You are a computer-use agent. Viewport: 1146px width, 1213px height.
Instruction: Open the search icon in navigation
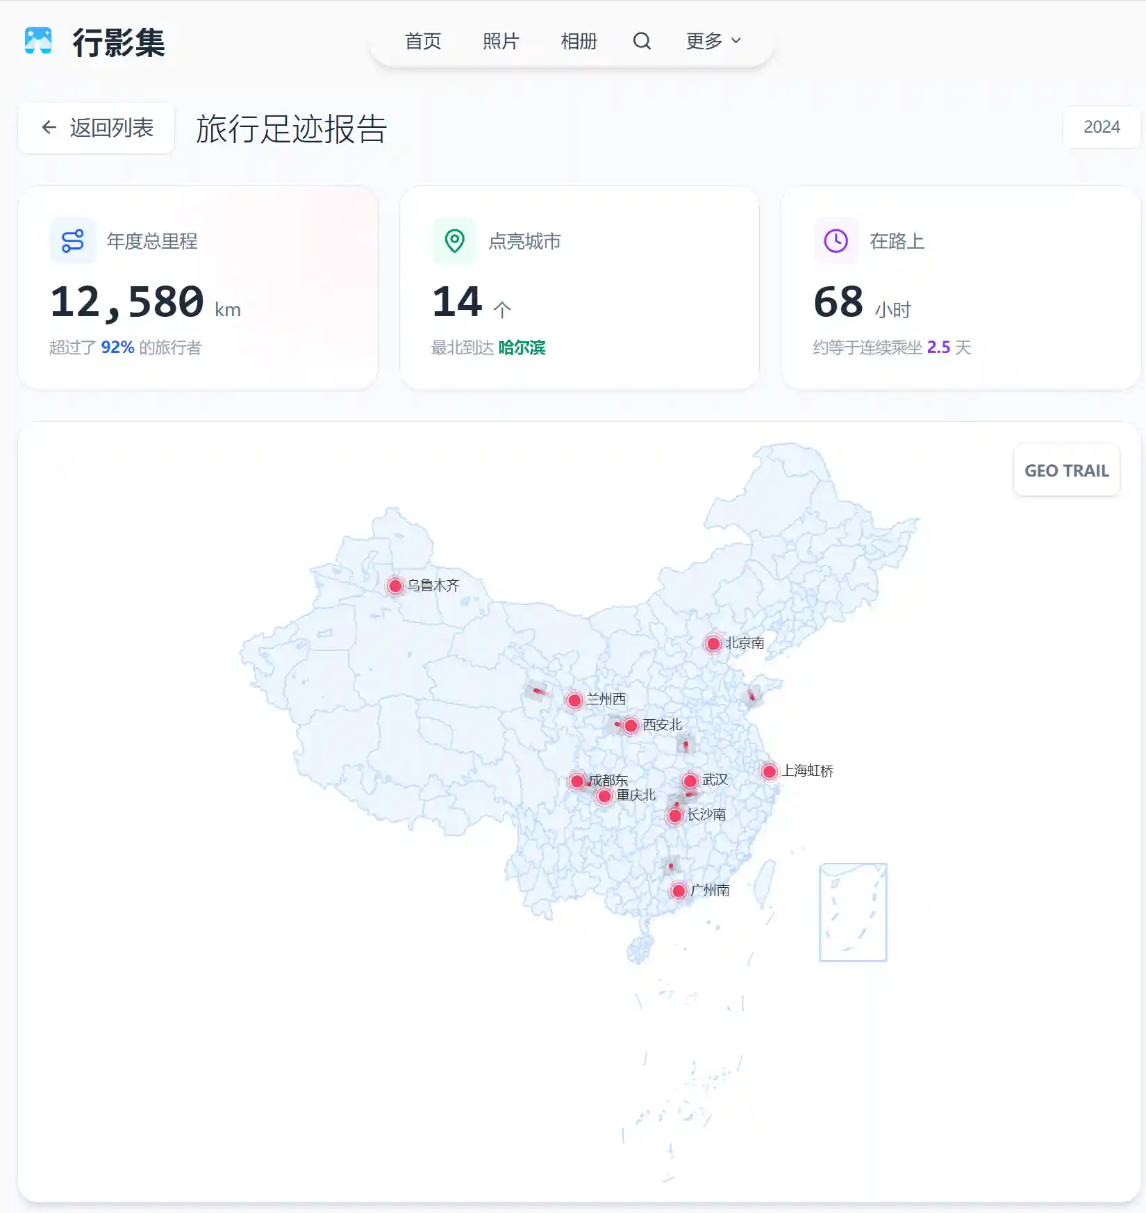coord(642,41)
